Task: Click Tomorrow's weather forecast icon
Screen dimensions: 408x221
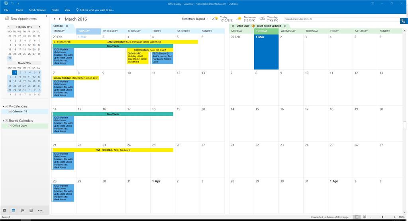Action: (239, 19)
